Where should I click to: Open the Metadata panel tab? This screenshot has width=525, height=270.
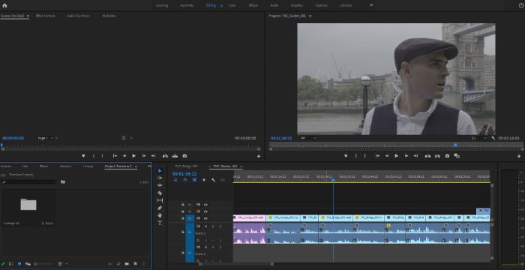coord(109,16)
